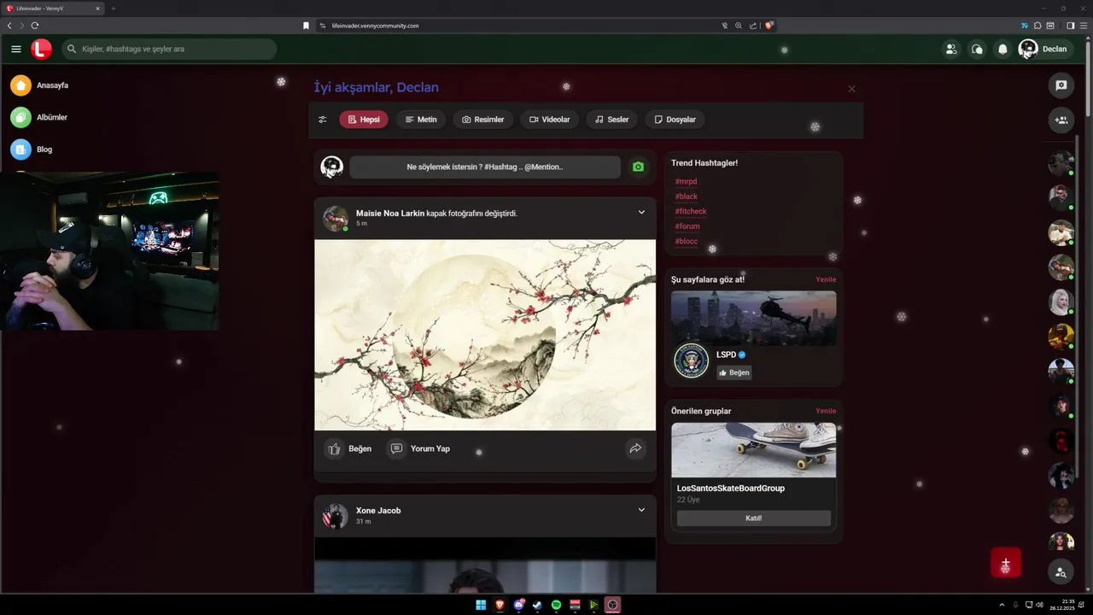This screenshot has height=615, width=1093.
Task: Click Yenile for suggested pages
Action: click(826, 279)
